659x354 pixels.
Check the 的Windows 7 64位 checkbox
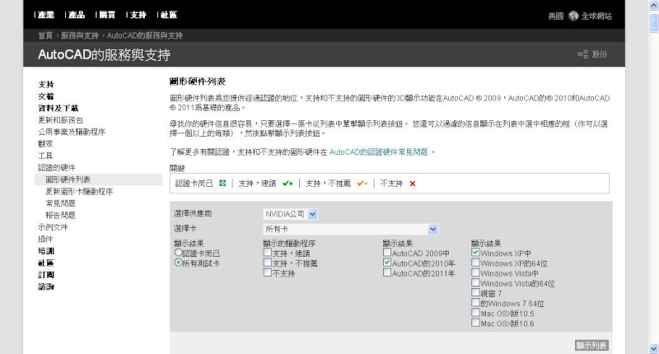[x=475, y=303]
